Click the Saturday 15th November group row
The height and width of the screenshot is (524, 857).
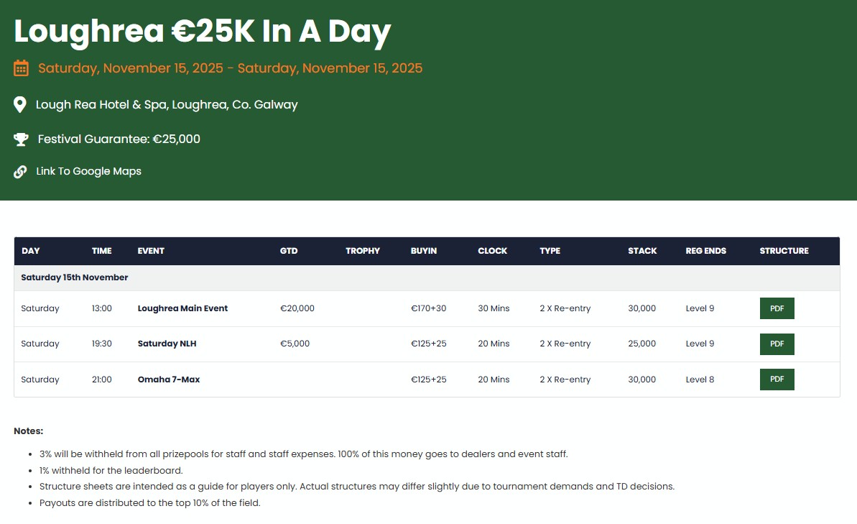pos(75,277)
